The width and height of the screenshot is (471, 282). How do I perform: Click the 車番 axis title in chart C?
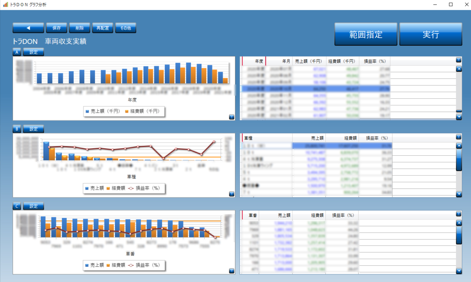(x=130, y=254)
